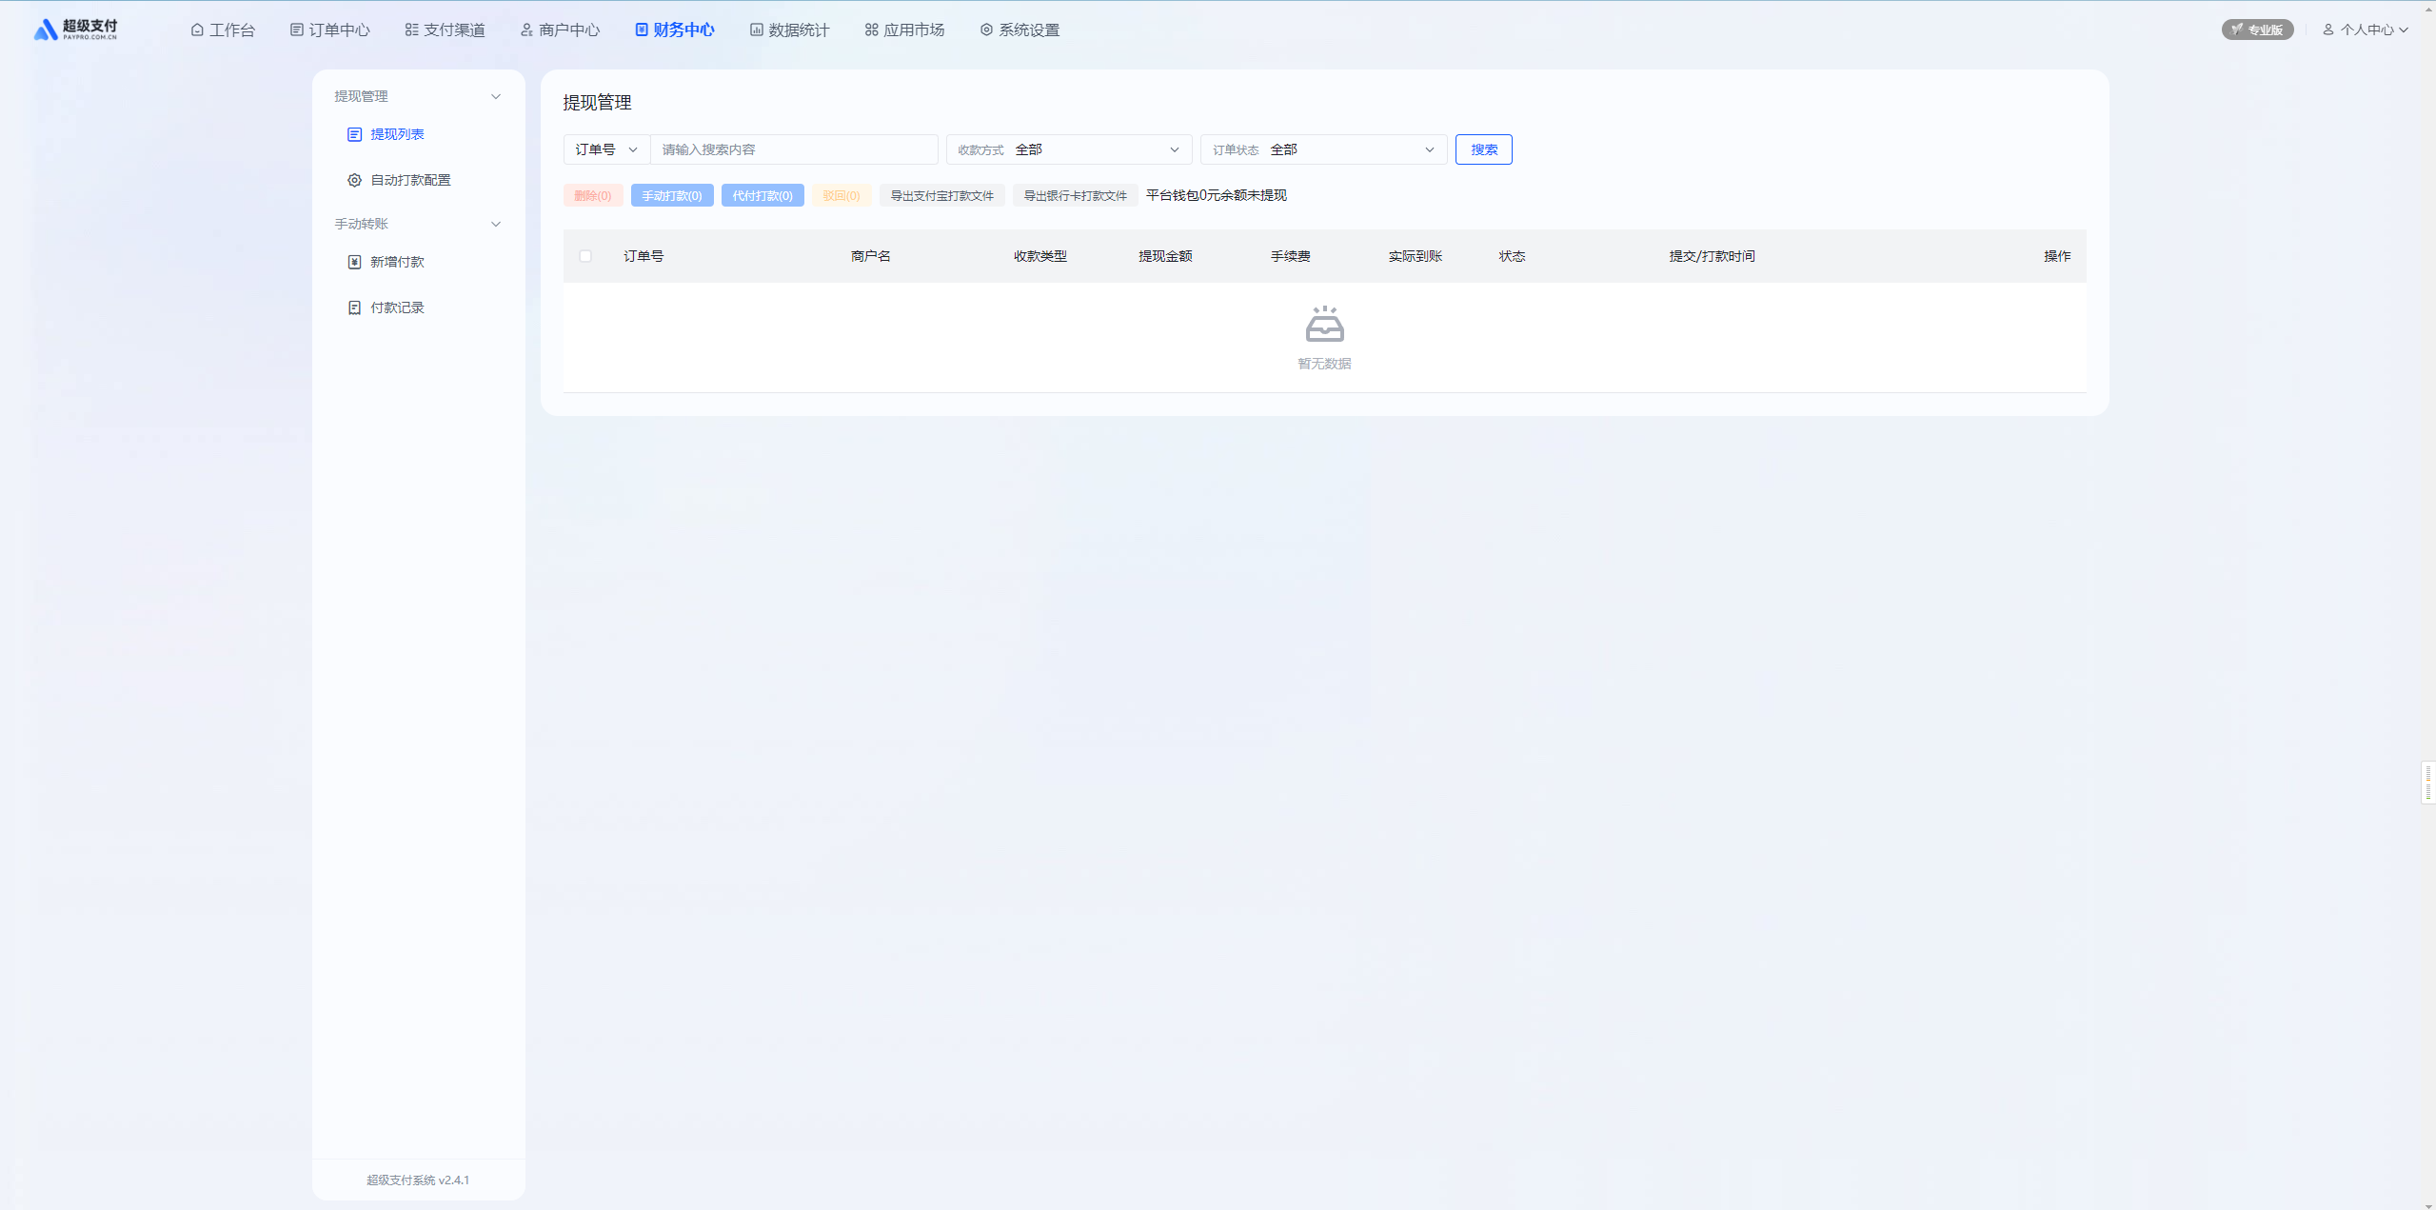Image resolution: width=2436 pixels, height=1210 pixels.
Task: Open the 订单中心 menu
Action: click(x=329, y=30)
